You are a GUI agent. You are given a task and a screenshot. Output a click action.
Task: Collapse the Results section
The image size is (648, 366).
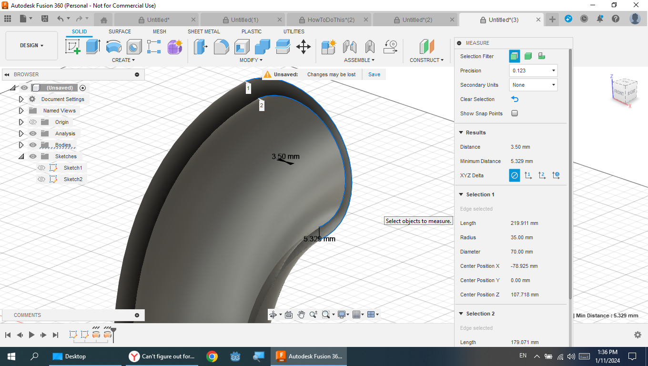(461, 132)
